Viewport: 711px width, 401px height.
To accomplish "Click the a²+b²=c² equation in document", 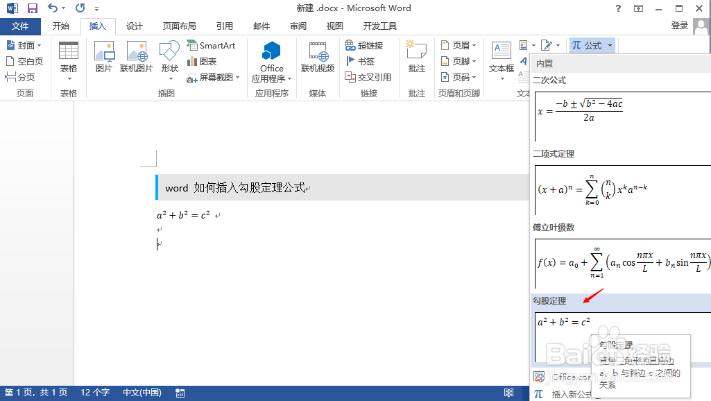I will tap(183, 215).
